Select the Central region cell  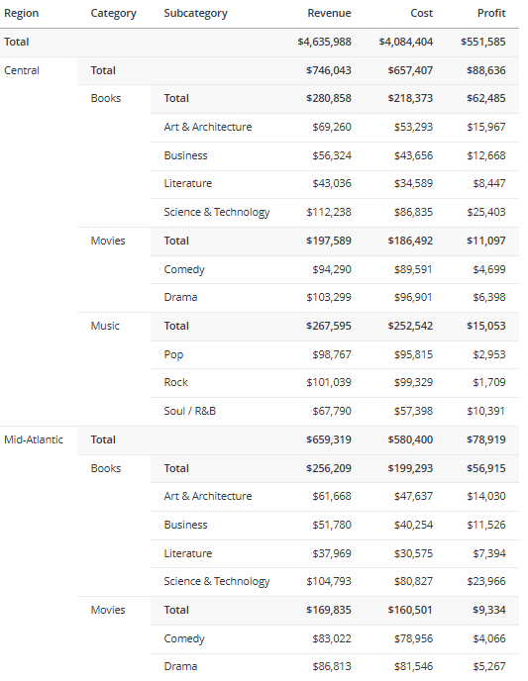(x=22, y=70)
